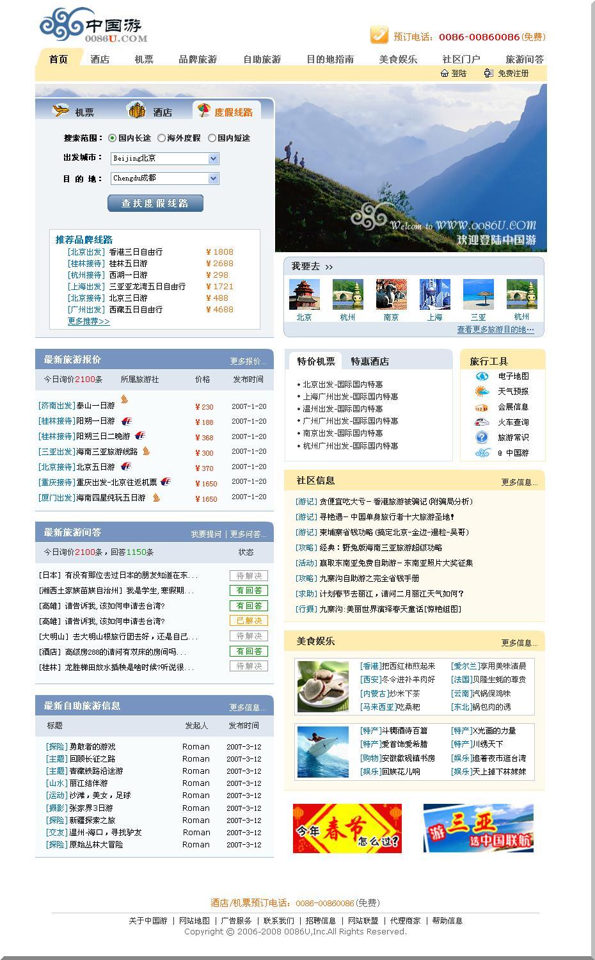Click the agency logo beside 阳朔三日二晚游
Viewport: 595px width, 960px height.
(x=140, y=435)
